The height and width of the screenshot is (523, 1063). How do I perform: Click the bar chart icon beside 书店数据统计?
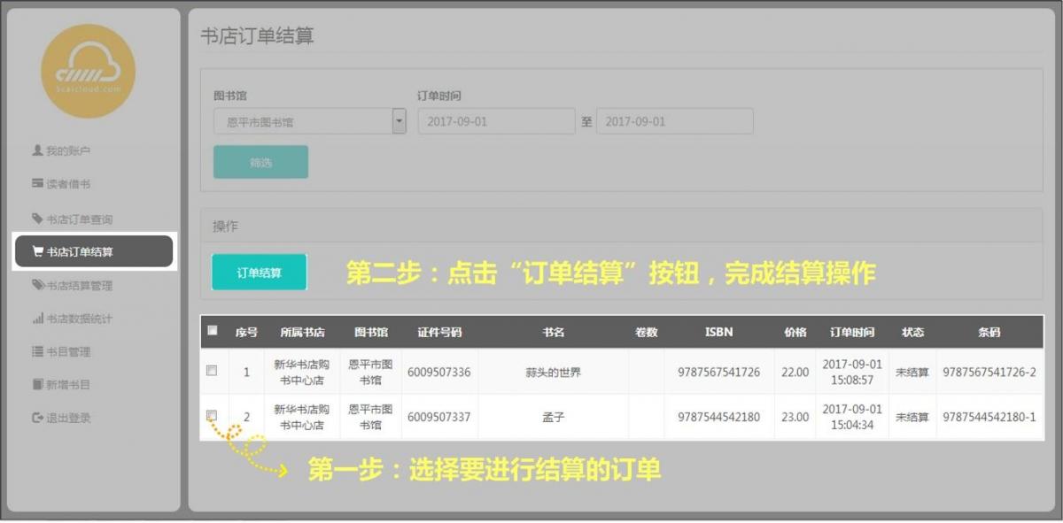pos(37,319)
